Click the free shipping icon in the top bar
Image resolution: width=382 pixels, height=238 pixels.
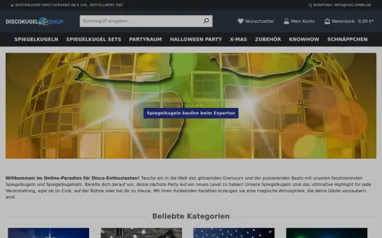(x=12, y=5)
